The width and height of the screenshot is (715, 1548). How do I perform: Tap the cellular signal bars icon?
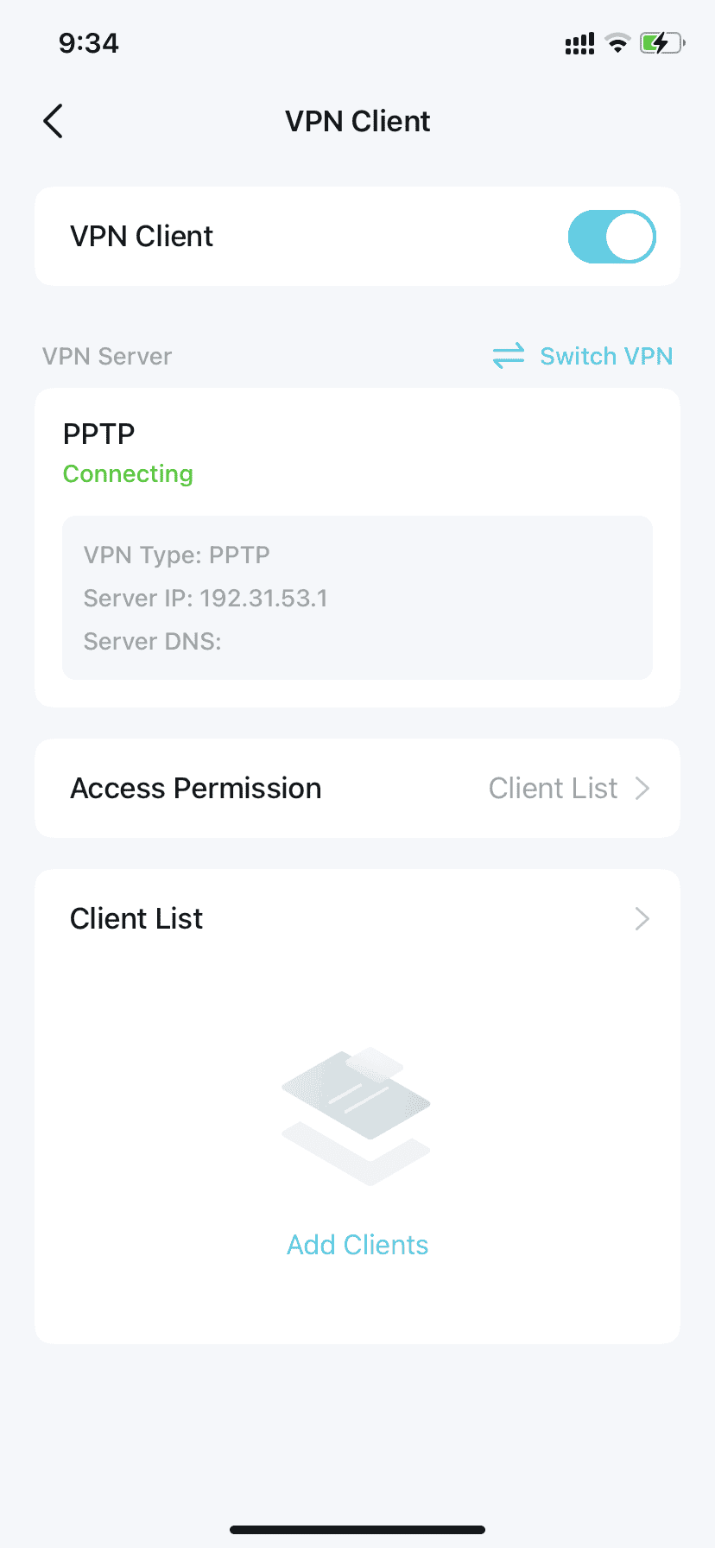(579, 44)
